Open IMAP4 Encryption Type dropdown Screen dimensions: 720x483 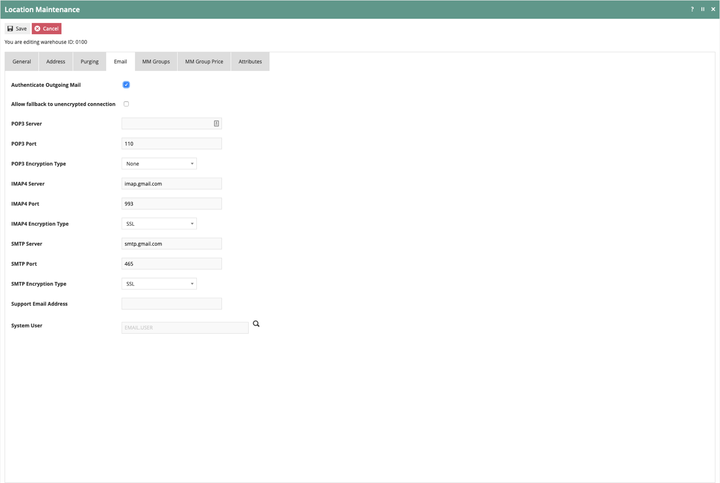point(159,224)
